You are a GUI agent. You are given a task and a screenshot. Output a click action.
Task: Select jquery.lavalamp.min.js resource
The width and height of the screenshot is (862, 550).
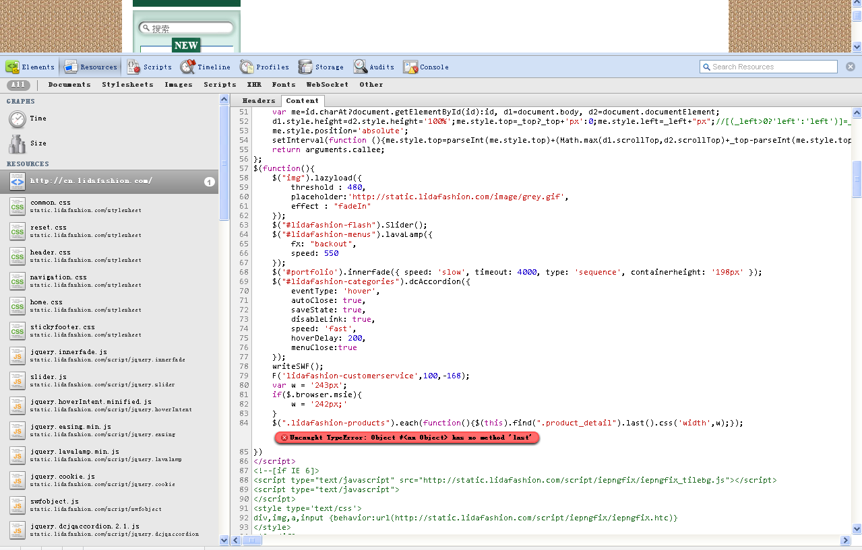click(x=109, y=455)
